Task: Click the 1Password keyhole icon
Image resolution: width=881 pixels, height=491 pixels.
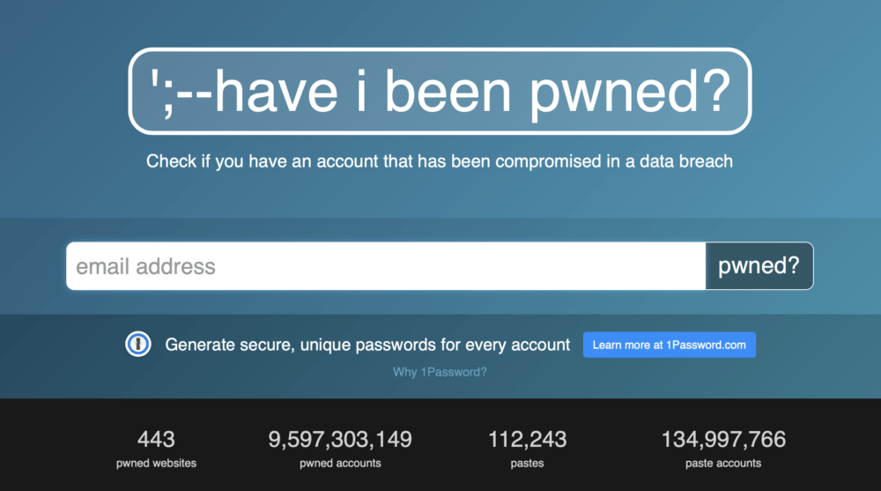Action: tap(137, 345)
